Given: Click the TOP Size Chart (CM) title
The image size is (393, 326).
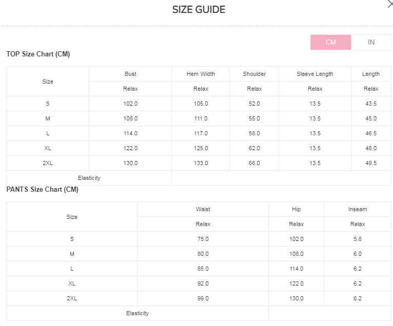Looking at the screenshot, I should [x=38, y=54].
